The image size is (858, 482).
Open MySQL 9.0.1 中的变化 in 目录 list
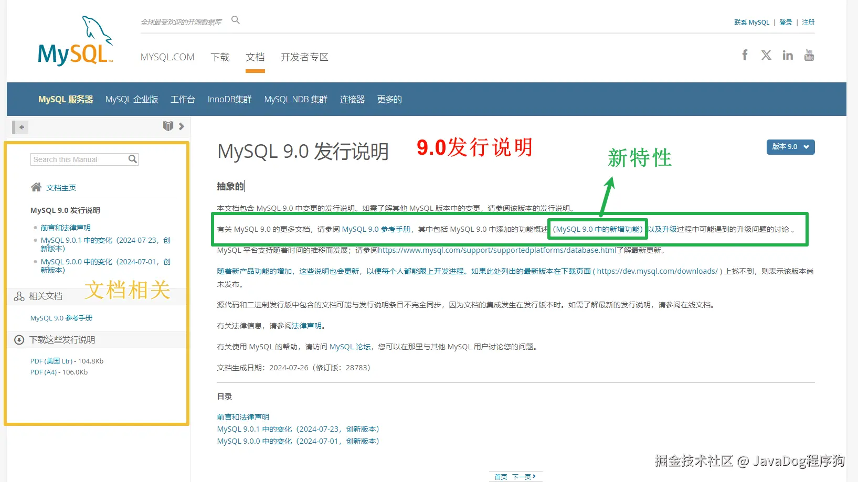point(298,429)
